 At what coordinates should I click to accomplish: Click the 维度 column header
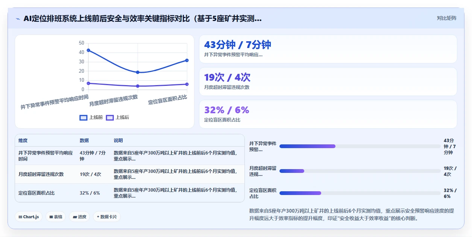click(23, 141)
